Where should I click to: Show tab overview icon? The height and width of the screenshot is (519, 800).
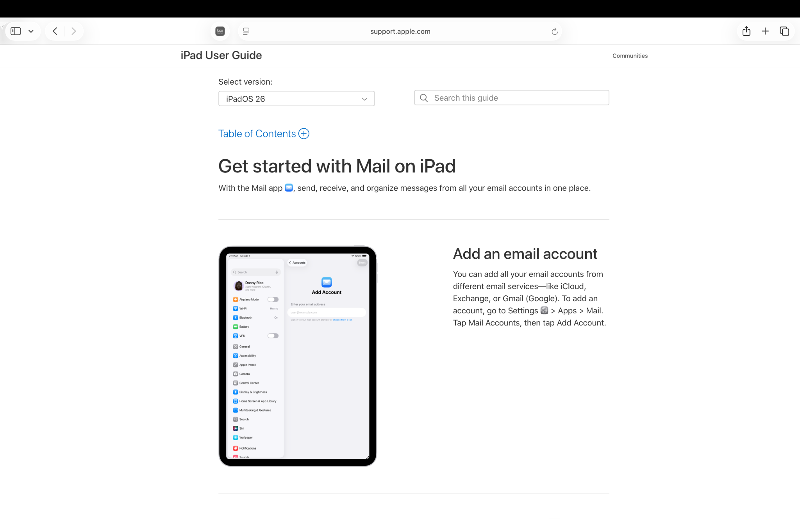click(x=784, y=31)
